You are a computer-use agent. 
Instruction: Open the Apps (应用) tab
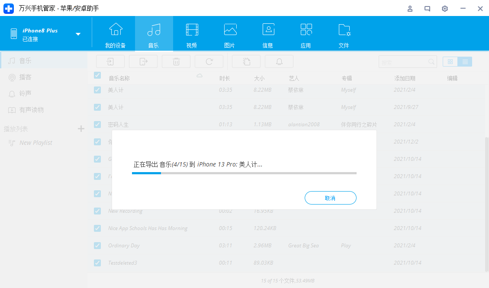pos(306,34)
